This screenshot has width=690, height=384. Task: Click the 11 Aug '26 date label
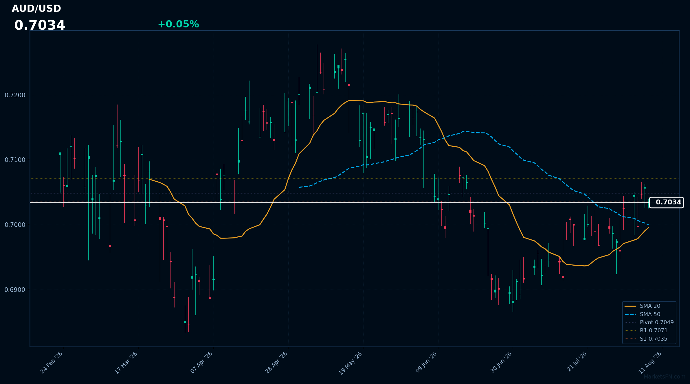click(x=650, y=363)
